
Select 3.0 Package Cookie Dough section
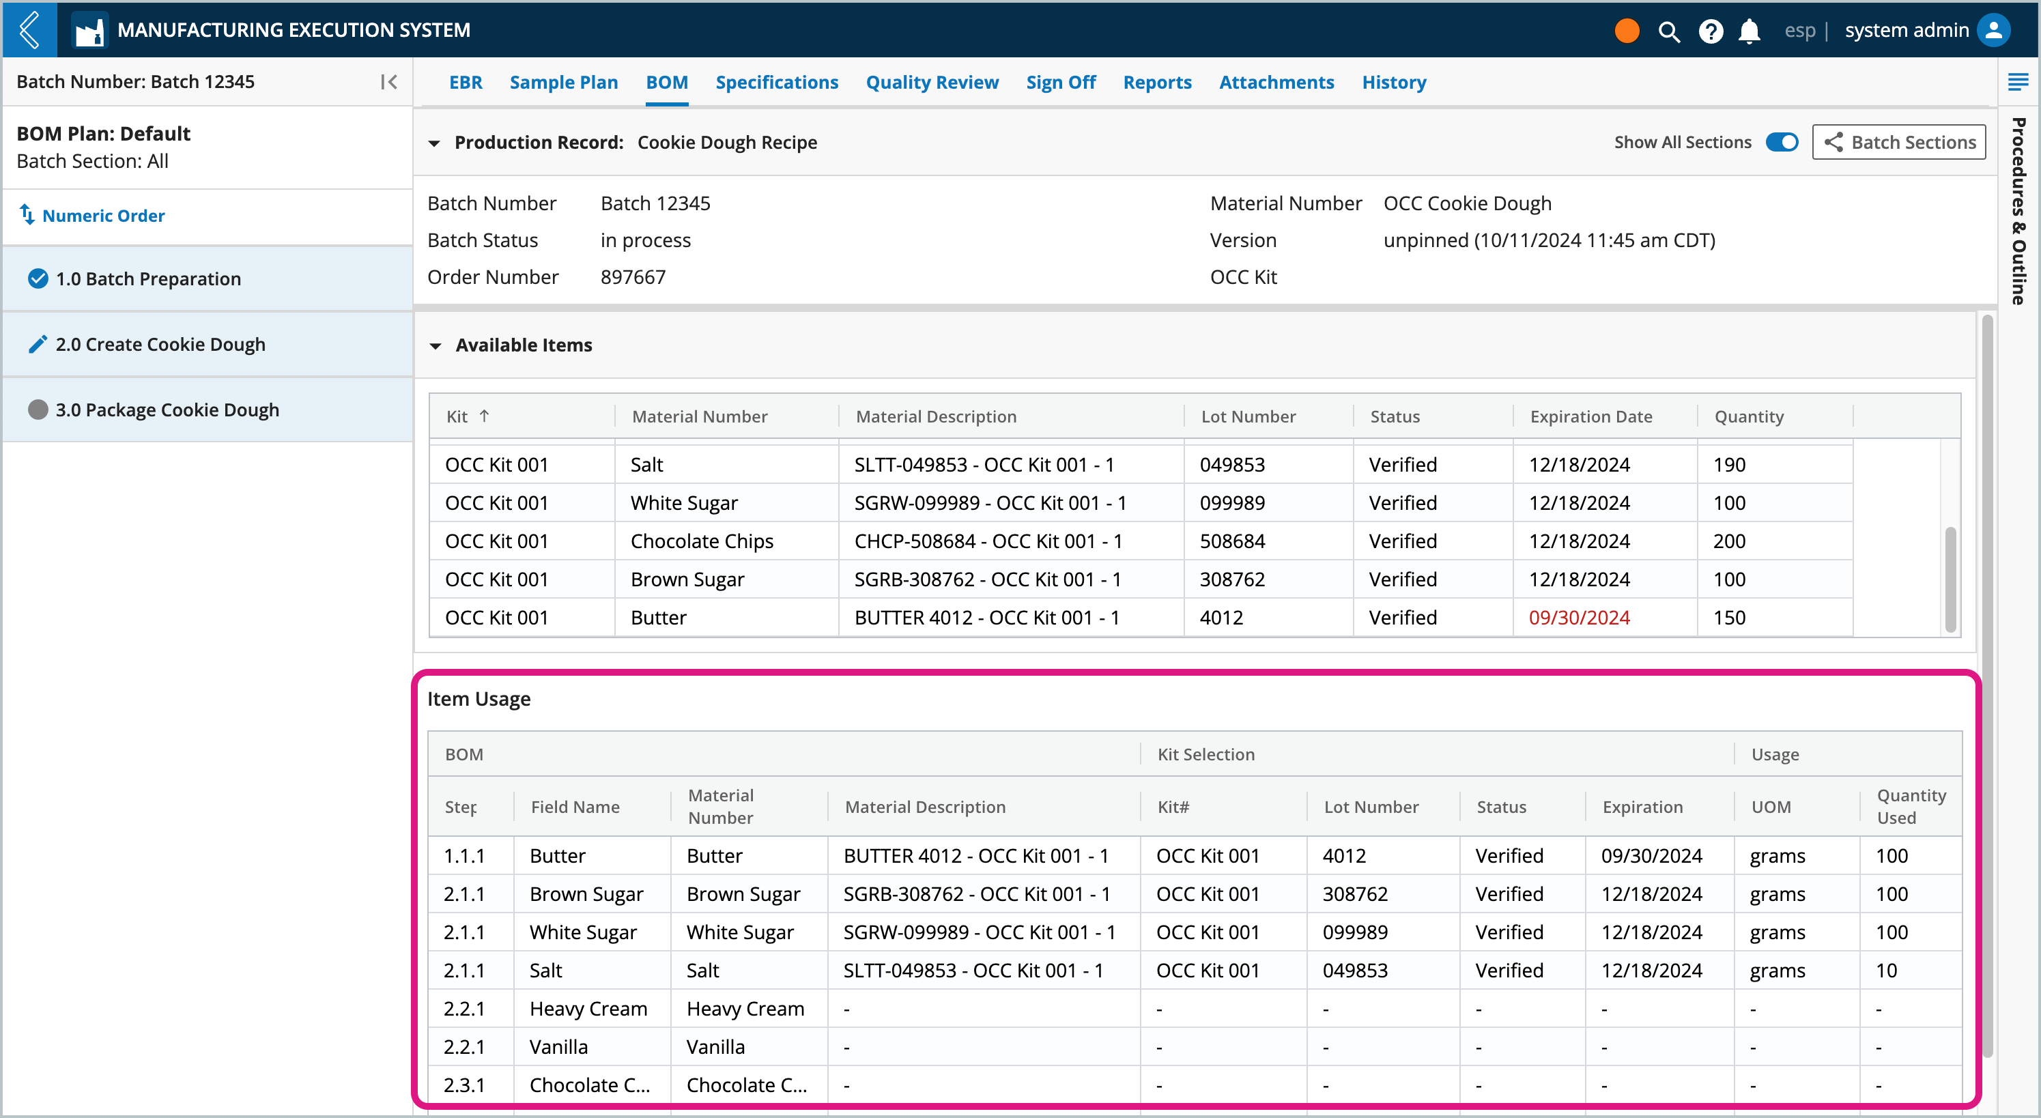point(208,410)
